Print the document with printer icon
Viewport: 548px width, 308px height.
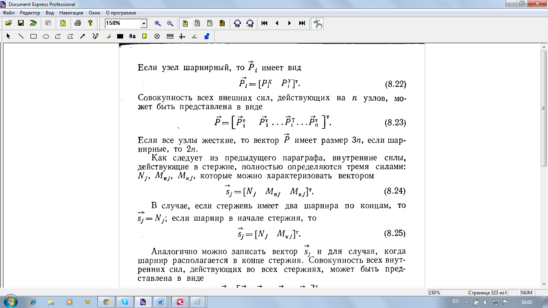point(78,23)
